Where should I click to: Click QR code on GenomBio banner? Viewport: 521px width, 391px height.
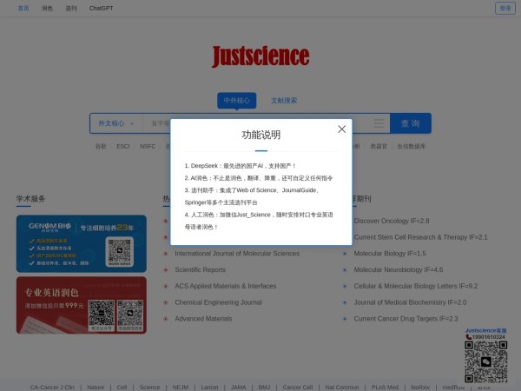click(x=119, y=251)
